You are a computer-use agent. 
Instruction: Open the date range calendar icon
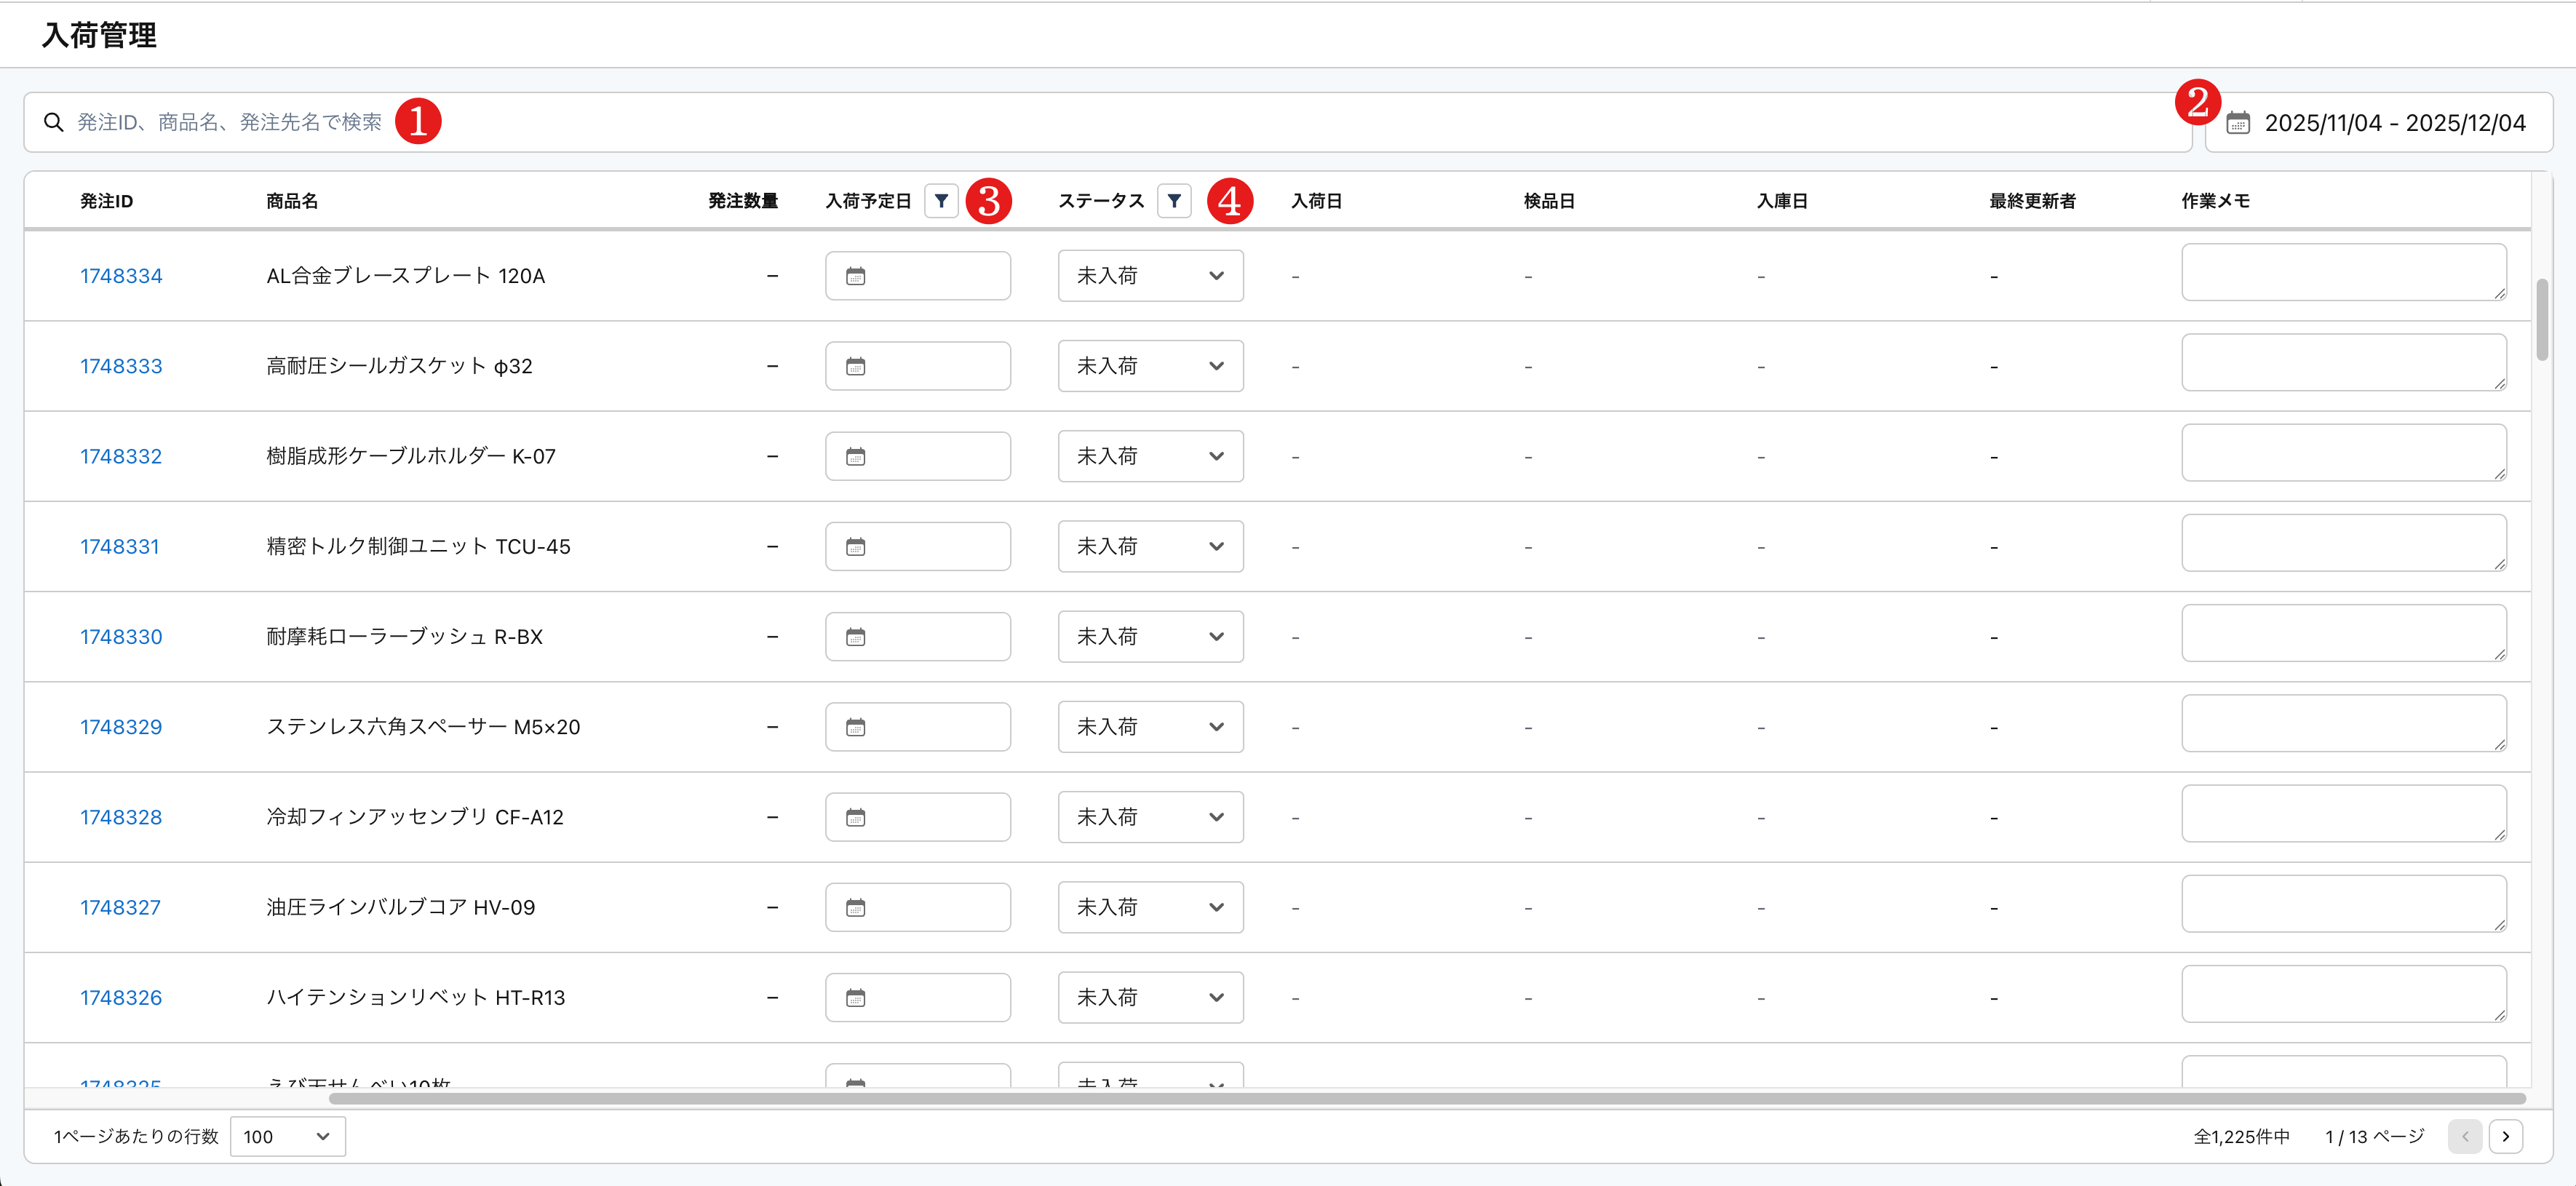[2238, 123]
